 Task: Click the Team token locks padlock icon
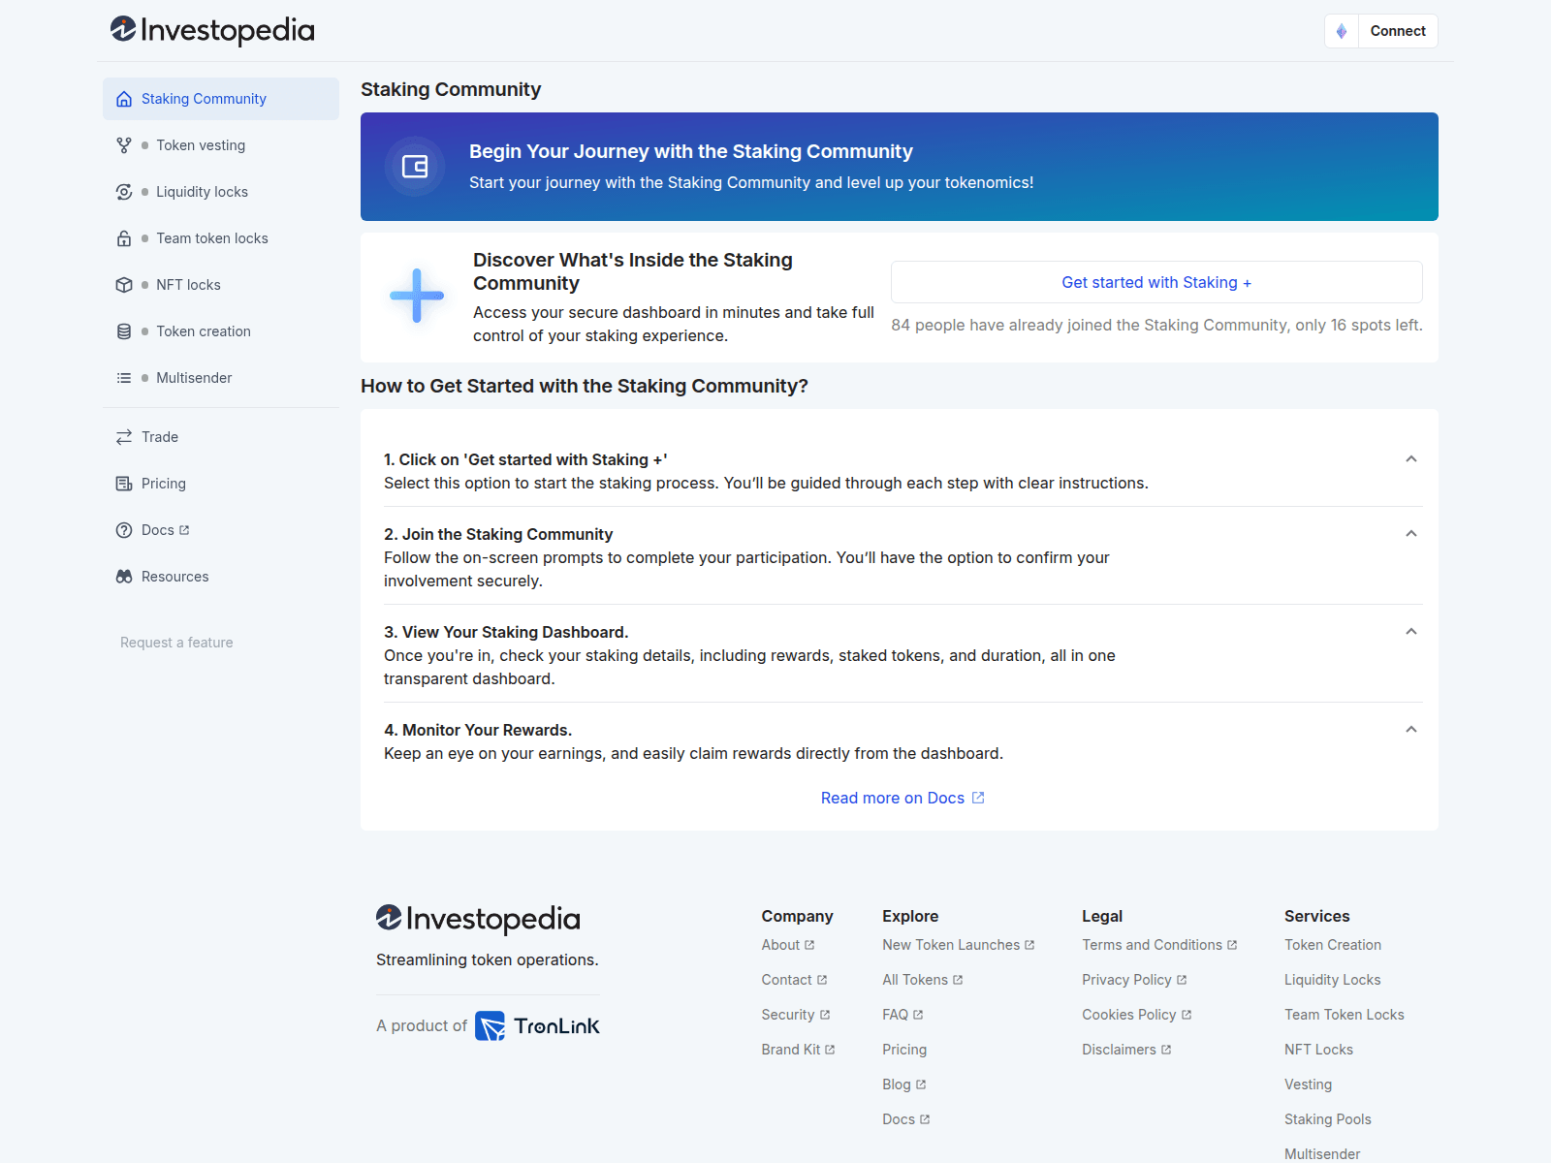click(124, 238)
